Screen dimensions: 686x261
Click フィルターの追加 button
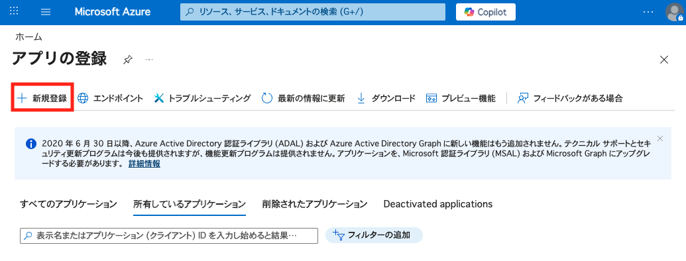coord(374,235)
